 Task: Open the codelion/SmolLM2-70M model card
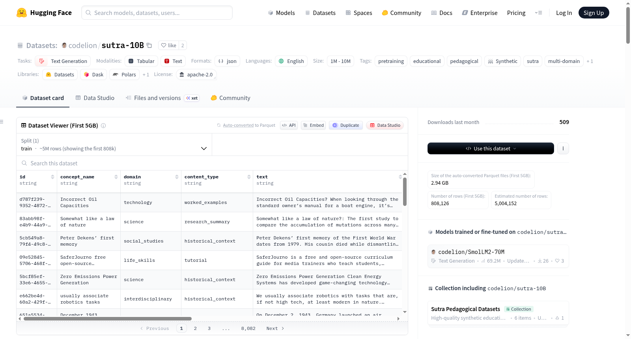pos(498,256)
